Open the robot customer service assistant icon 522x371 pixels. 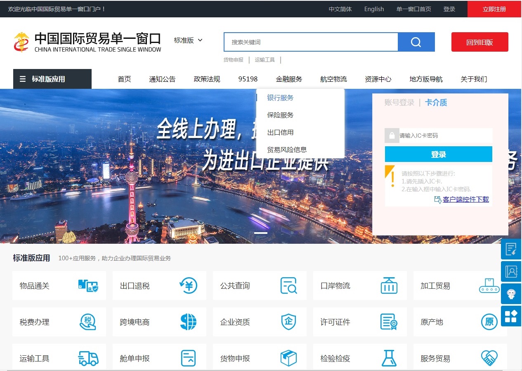pyautogui.click(x=511, y=294)
